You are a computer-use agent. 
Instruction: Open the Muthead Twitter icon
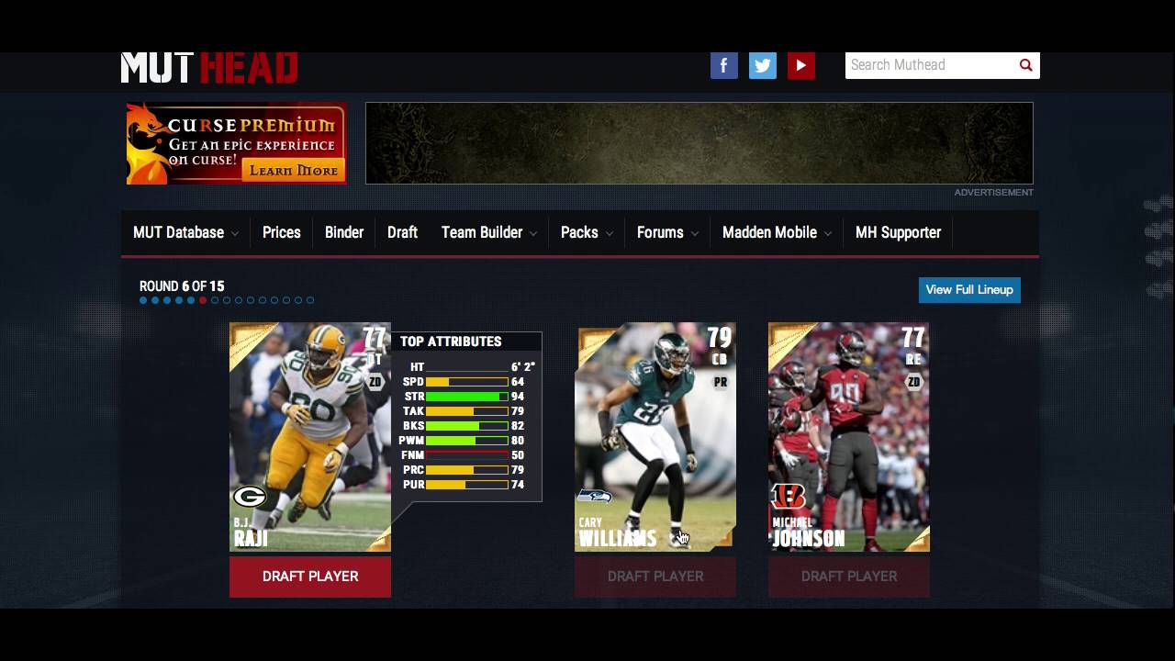pos(762,65)
